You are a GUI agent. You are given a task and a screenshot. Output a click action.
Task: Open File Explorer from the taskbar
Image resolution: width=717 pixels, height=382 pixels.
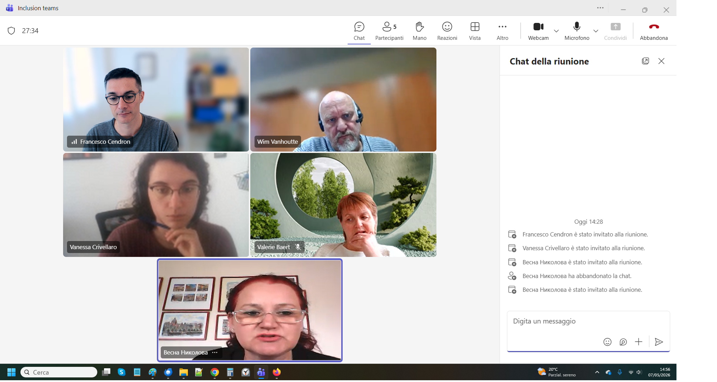tap(183, 372)
